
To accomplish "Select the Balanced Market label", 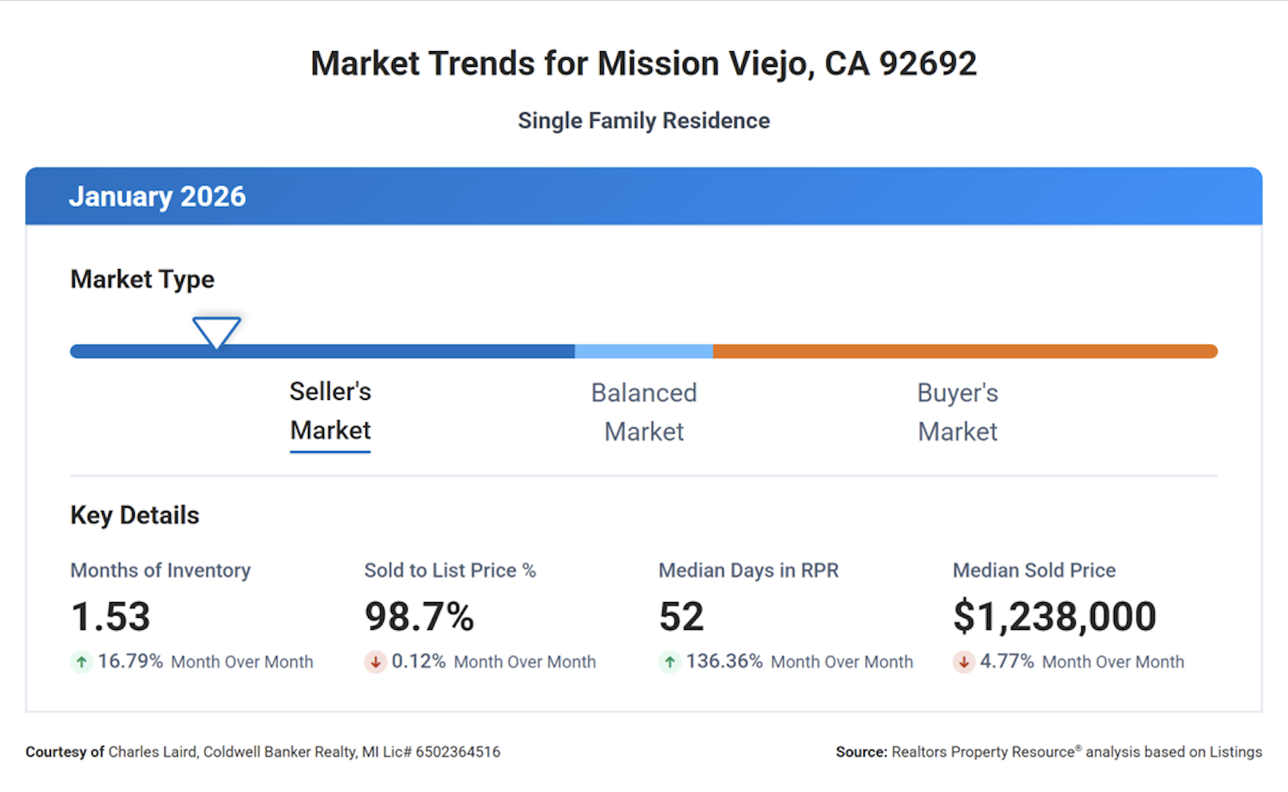I will [x=644, y=412].
